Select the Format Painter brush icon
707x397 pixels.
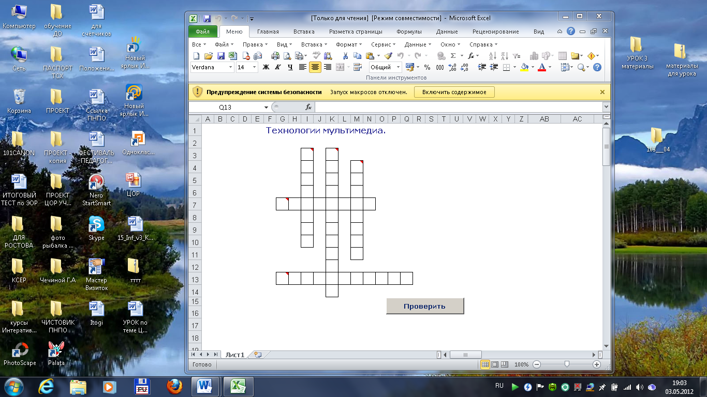[388, 56]
